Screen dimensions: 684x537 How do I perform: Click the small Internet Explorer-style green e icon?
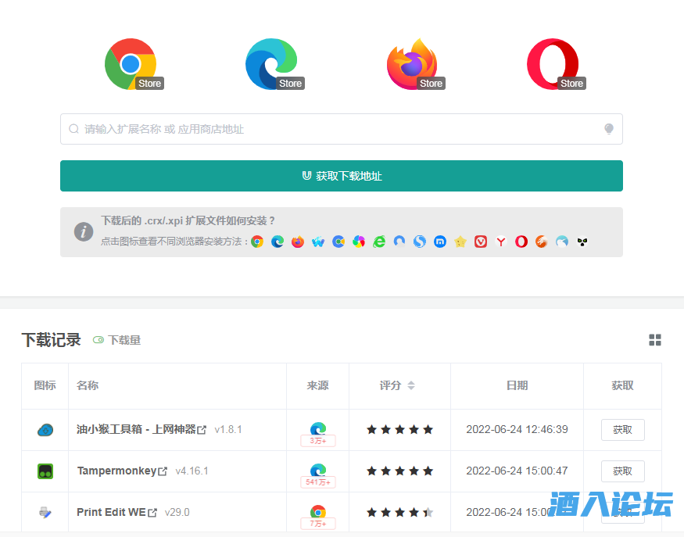pyautogui.click(x=379, y=242)
